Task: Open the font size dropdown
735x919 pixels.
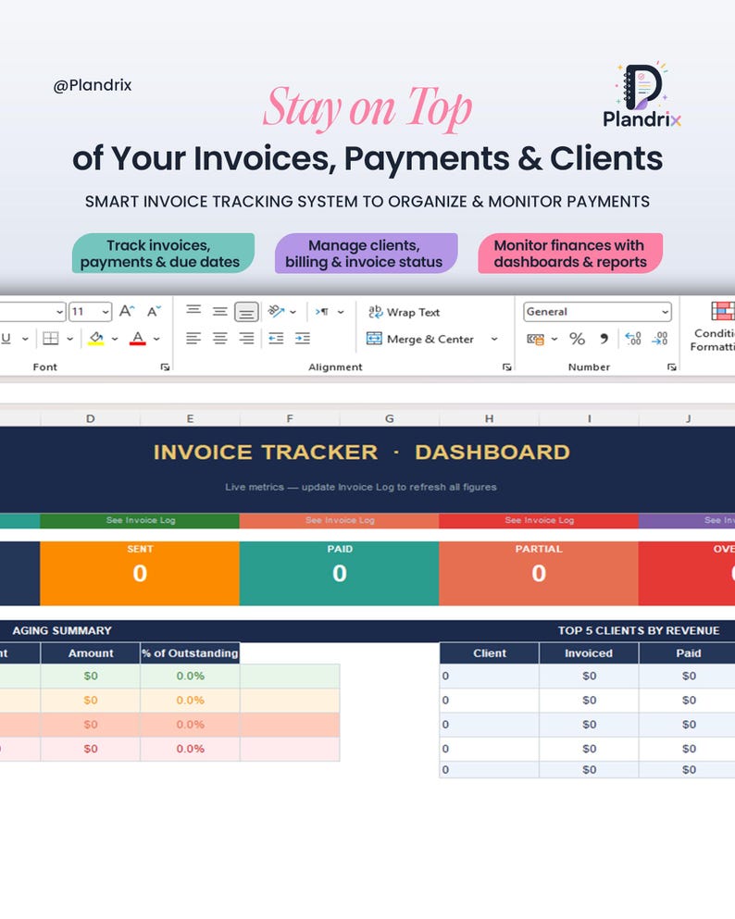Action: tap(106, 312)
